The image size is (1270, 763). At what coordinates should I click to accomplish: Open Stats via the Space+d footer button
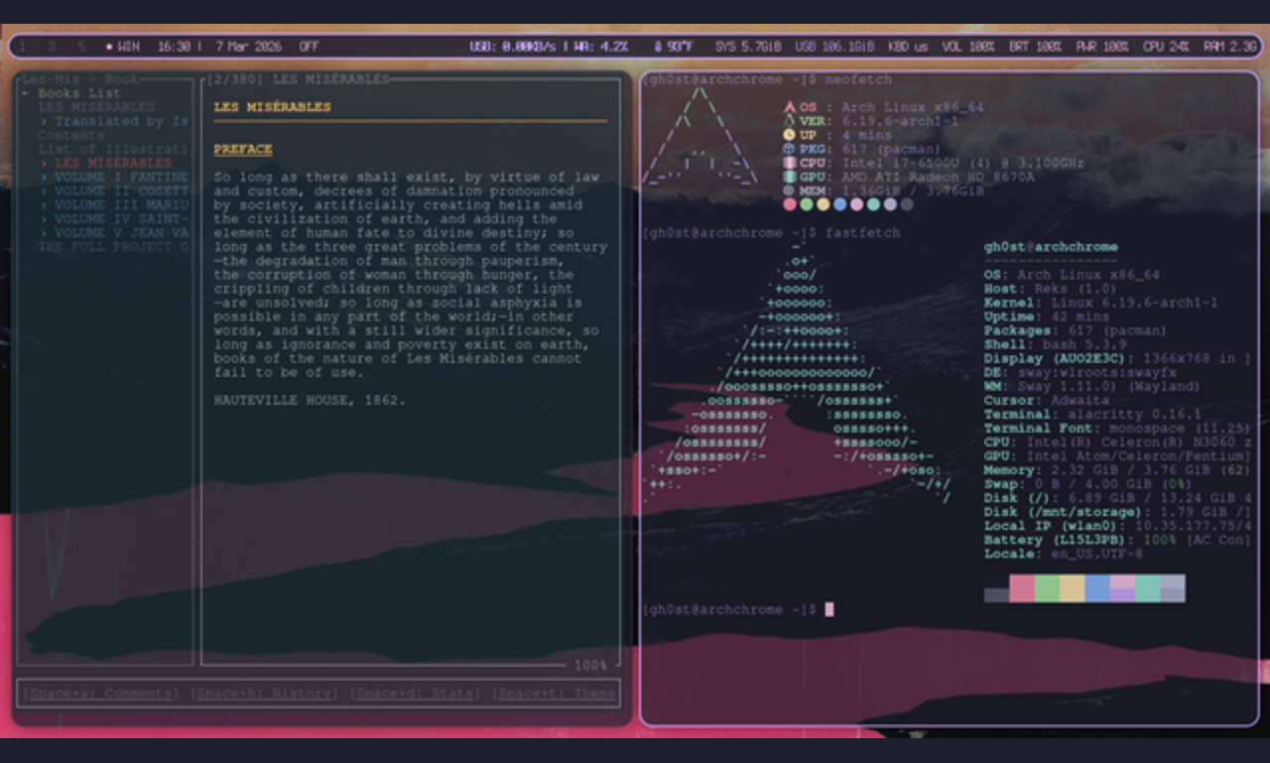tap(415, 693)
